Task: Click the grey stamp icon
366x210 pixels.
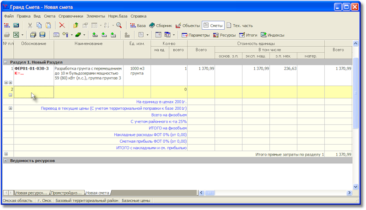Action: [x=127, y=35]
